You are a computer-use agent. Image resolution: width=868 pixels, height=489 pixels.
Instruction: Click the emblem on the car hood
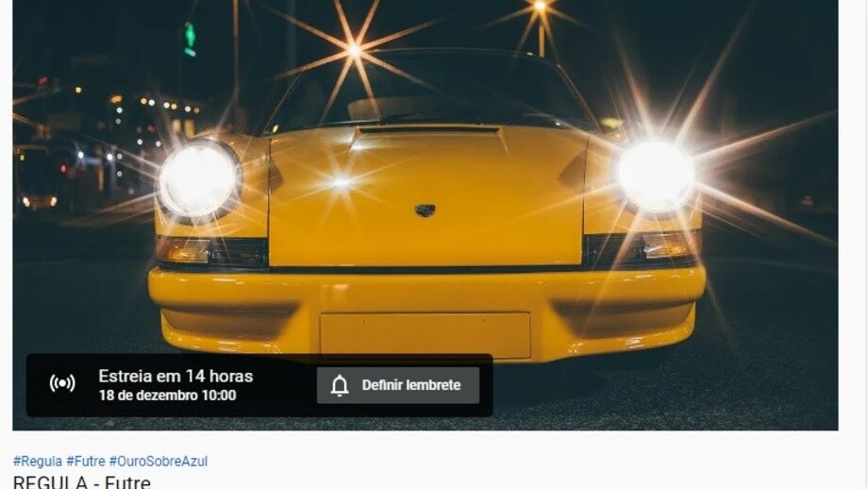(x=425, y=210)
